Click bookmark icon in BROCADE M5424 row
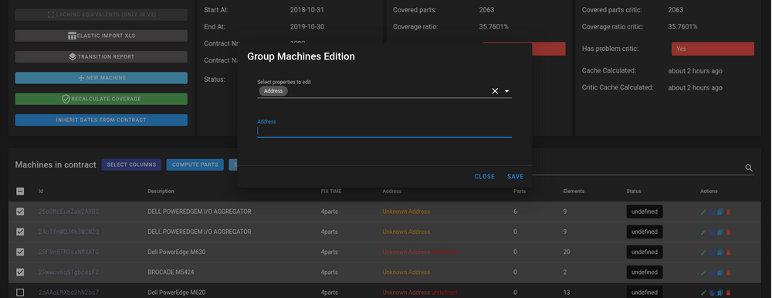Screen dimensions: 772x298 point(720,273)
